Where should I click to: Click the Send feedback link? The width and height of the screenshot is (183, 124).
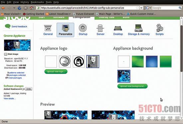coord(19,27)
